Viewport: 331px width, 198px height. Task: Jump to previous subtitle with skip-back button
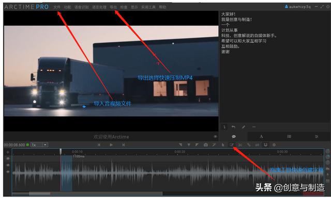(x=99, y=145)
